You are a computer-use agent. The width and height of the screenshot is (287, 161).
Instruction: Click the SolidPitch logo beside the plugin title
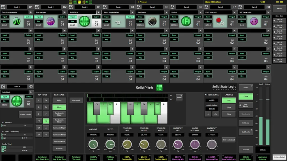click(x=159, y=88)
